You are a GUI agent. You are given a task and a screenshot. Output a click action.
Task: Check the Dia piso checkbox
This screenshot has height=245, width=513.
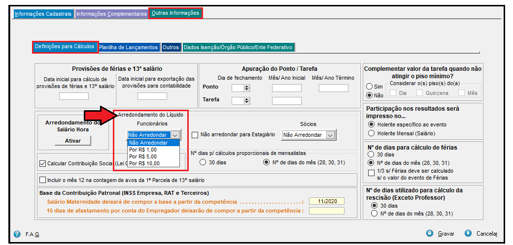[393, 93]
